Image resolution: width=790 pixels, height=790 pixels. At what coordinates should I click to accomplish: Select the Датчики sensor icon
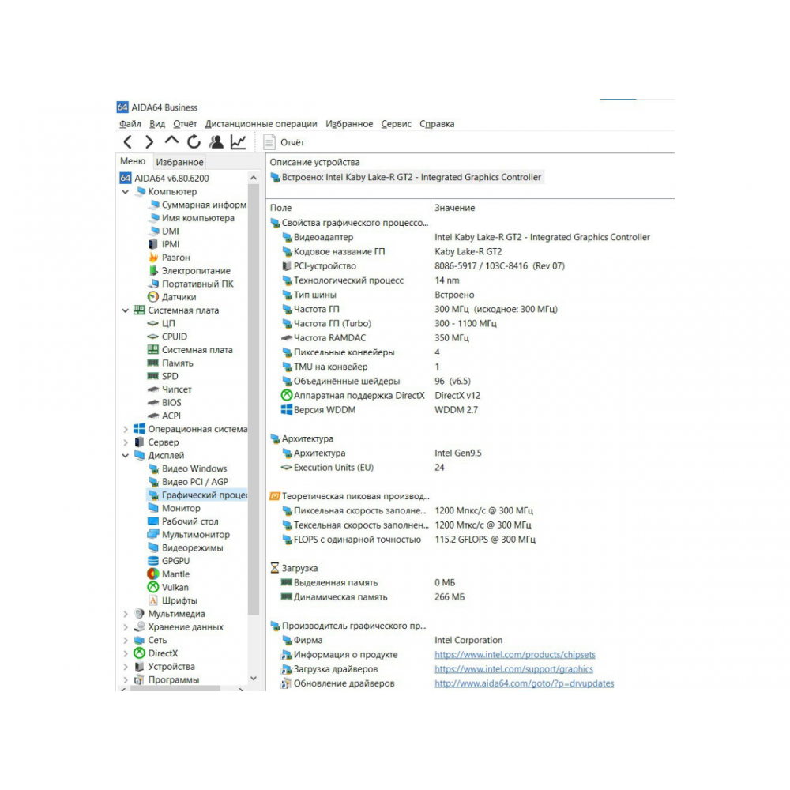pos(153,297)
